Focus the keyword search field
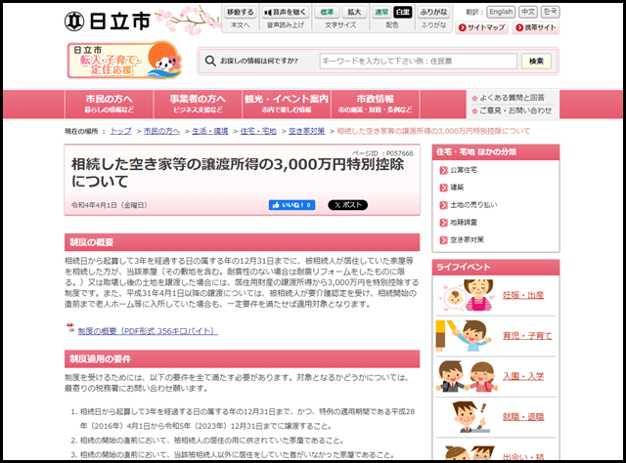The image size is (626, 463). click(x=418, y=61)
